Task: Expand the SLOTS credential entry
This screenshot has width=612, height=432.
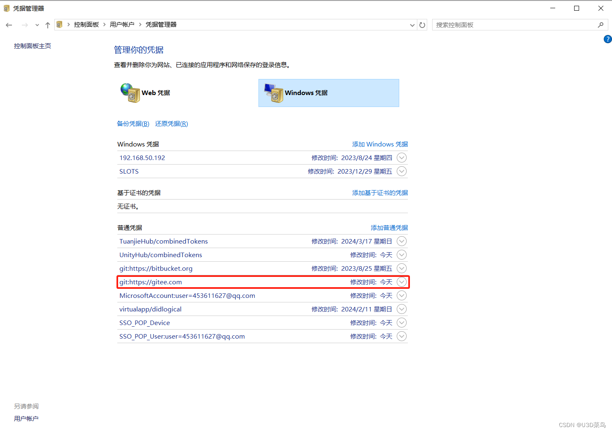Action: tap(401, 171)
